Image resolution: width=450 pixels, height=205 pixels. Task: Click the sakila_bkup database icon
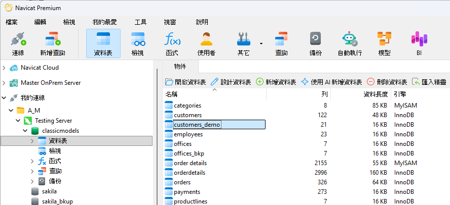(35, 201)
